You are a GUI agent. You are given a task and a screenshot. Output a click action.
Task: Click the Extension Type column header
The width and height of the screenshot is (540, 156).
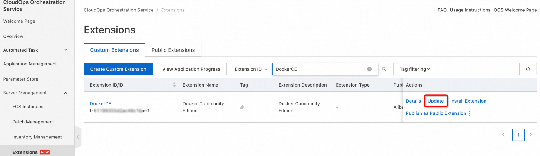point(353,85)
